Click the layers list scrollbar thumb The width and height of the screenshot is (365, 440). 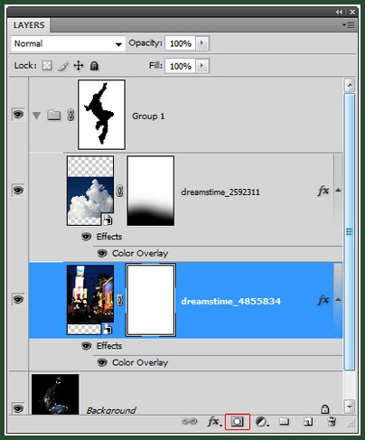[350, 231]
